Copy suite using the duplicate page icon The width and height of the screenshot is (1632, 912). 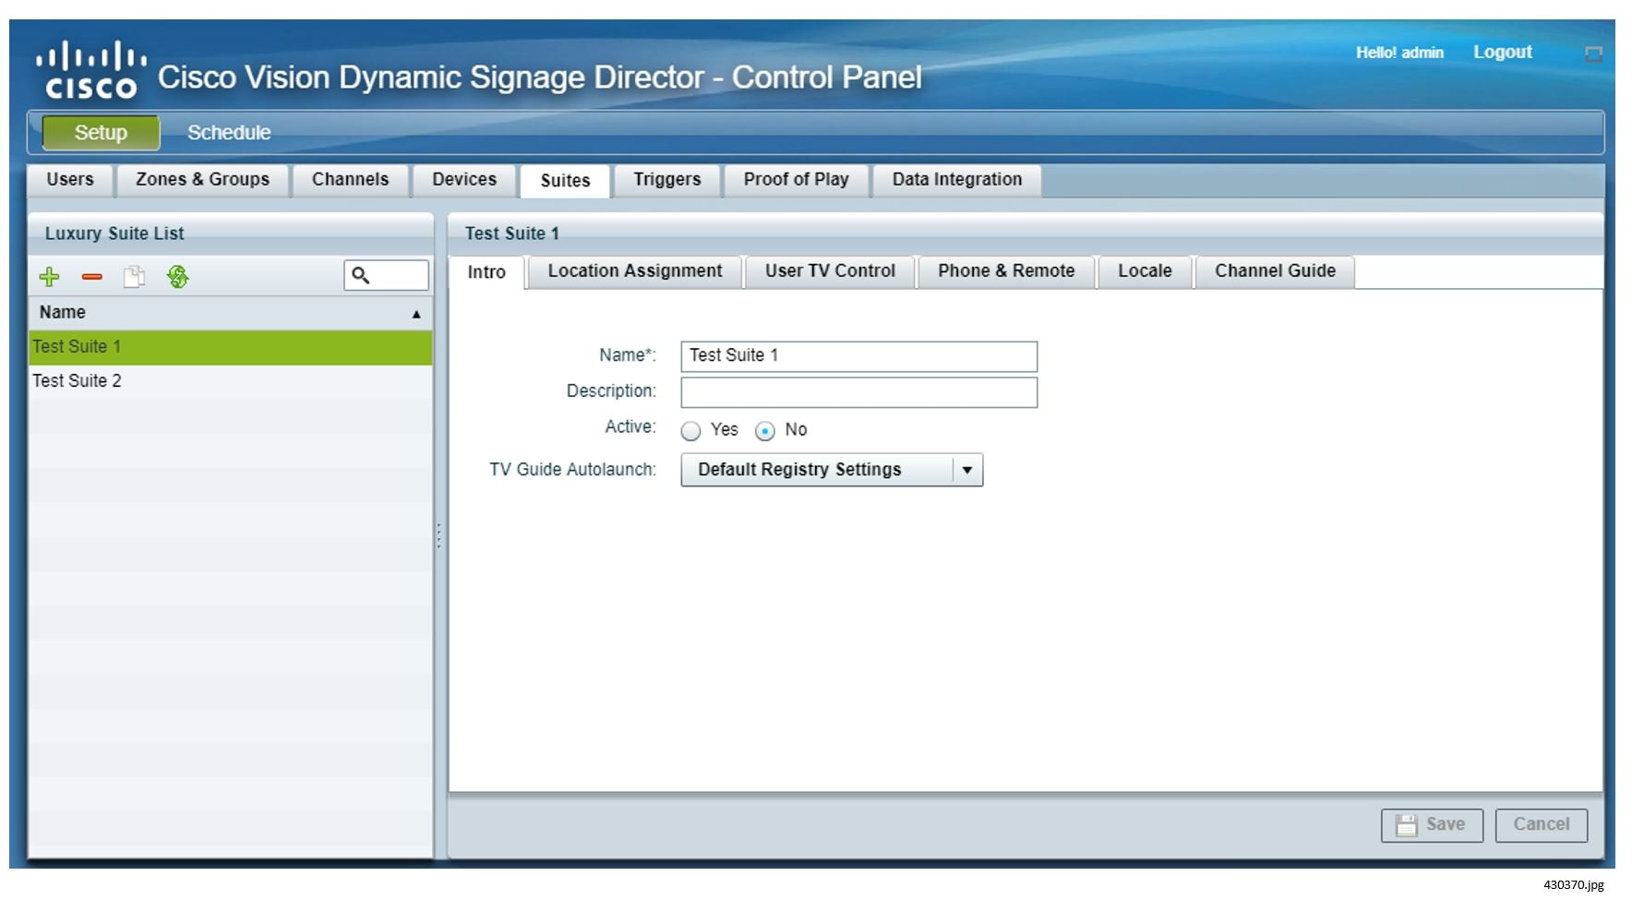(135, 276)
